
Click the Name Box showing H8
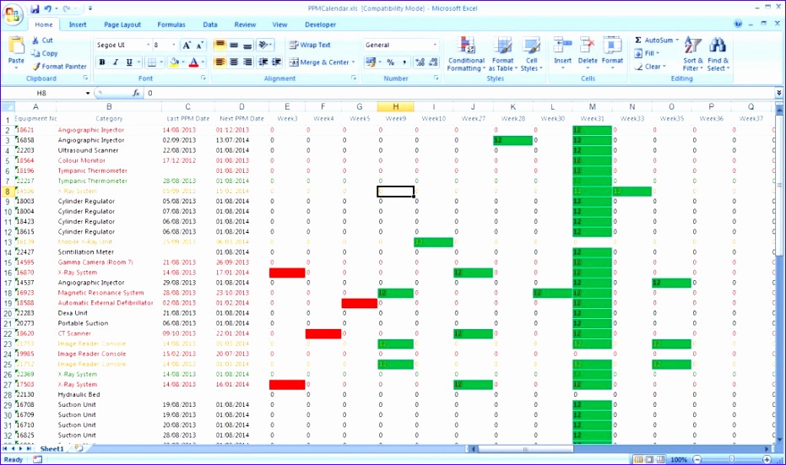(x=42, y=93)
